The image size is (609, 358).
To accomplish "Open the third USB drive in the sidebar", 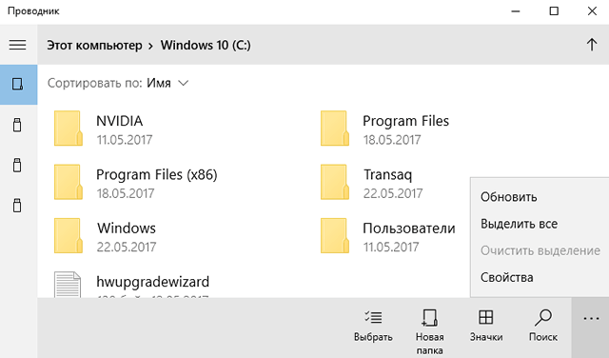I will pyautogui.click(x=17, y=206).
